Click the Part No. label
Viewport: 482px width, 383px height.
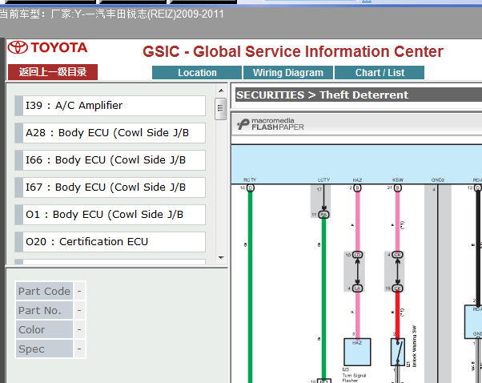click(x=44, y=310)
